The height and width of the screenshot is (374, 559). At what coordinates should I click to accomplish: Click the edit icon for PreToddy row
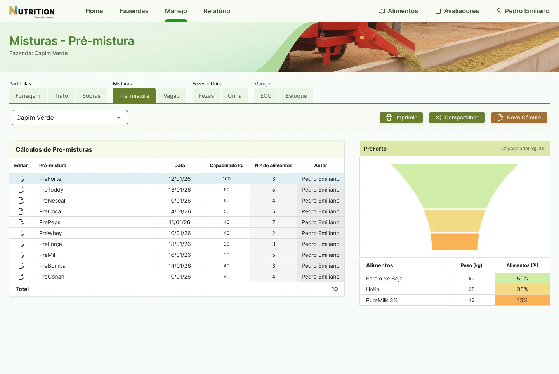tap(21, 190)
